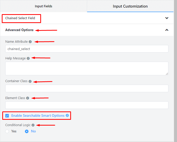177x142 pixels.
Task: Click info icon next to Name Attribute
Action: tap(30, 42)
